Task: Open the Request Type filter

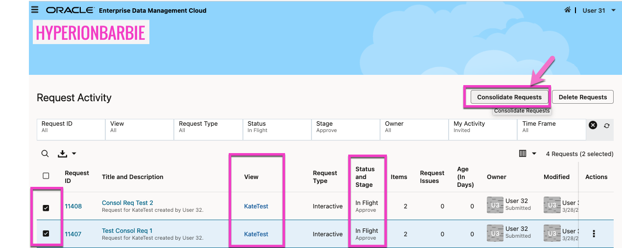Action: (x=208, y=127)
